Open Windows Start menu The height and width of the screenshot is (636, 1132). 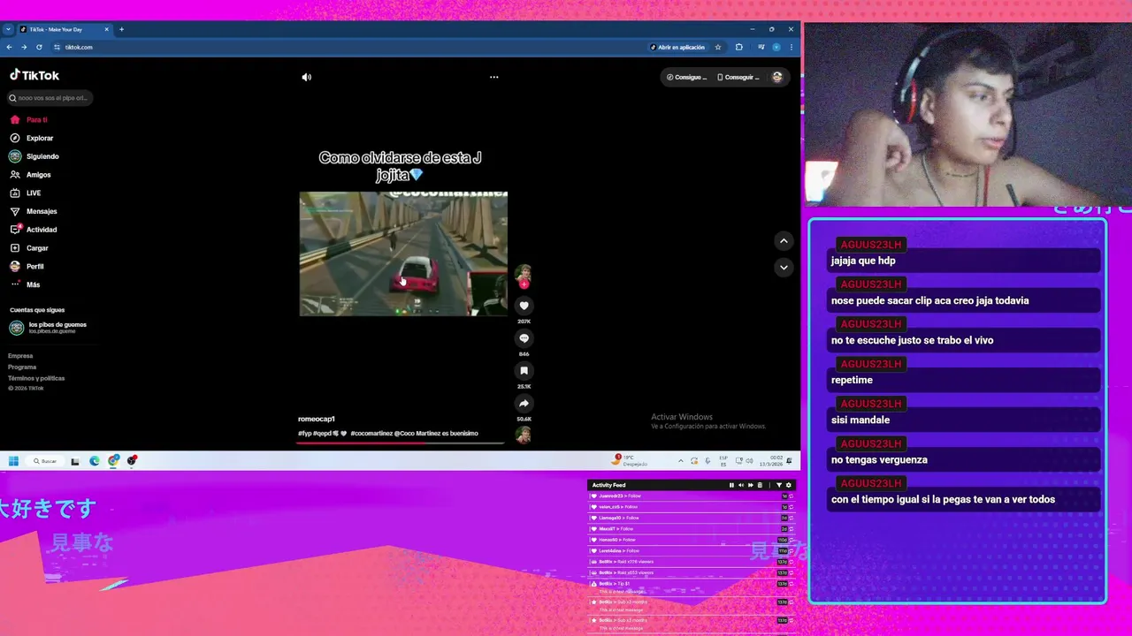coord(13,461)
